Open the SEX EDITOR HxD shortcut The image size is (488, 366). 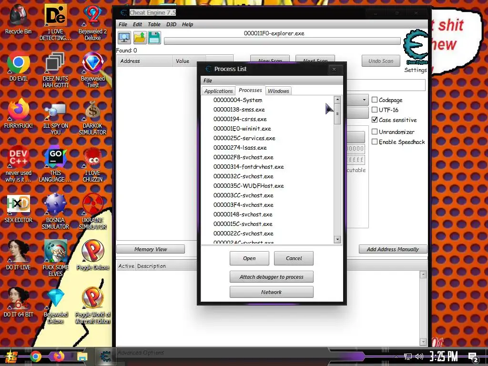[x=19, y=209]
